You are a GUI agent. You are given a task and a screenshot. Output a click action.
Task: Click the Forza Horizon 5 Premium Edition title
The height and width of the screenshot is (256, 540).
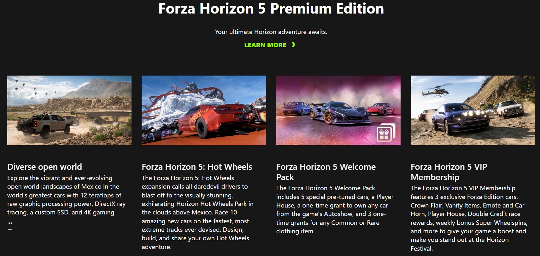271,9
